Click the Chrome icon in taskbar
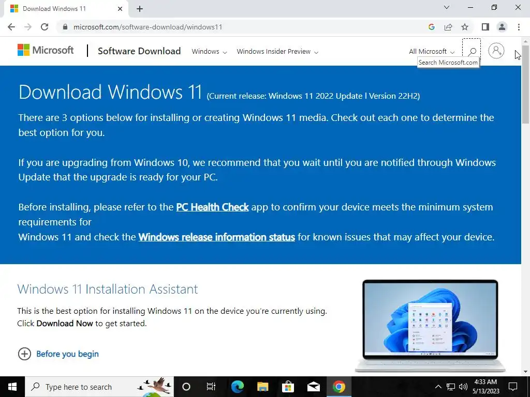 click(x=338, y=387)
